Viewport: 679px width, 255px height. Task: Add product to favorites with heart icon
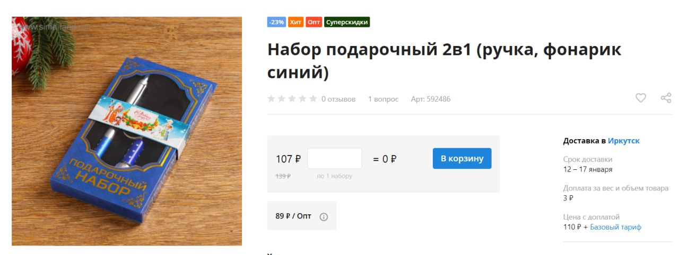coord(641,98)
